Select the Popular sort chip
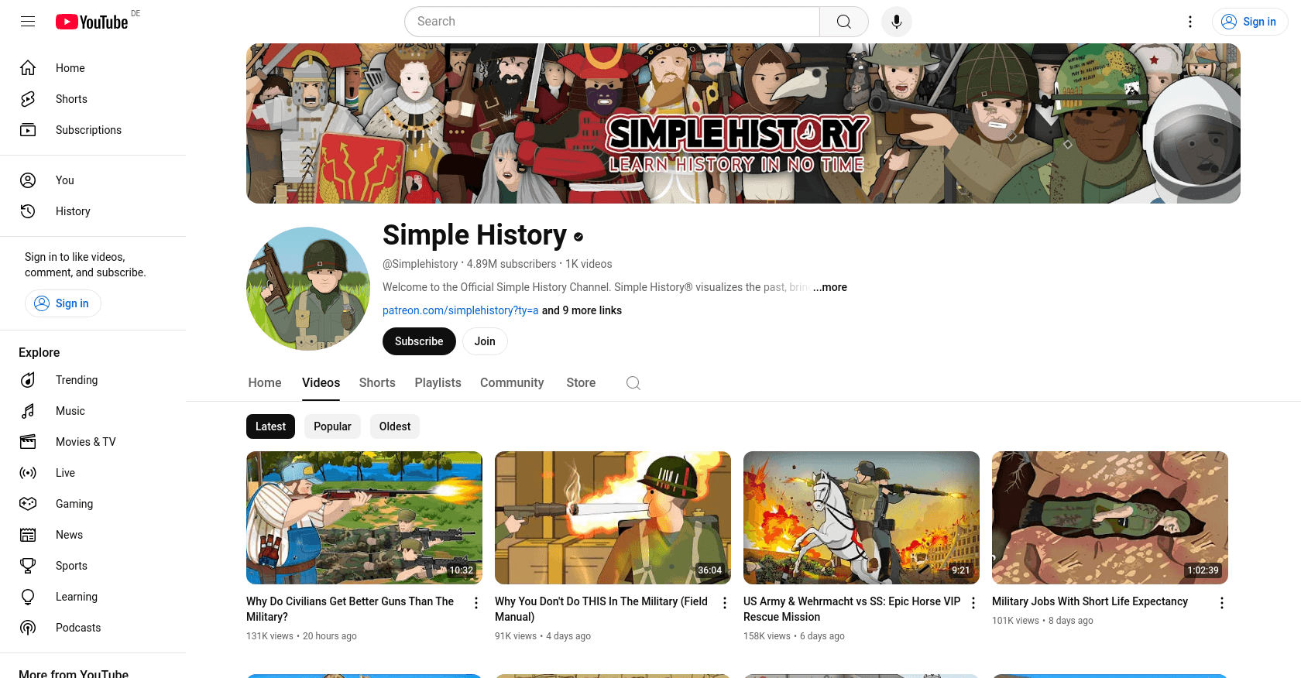 coord(332,426)
